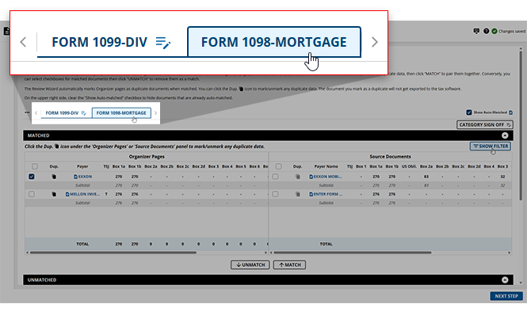
Task: Click the Organizer Pages horizontal scrollbar thumb
Action: point(113,253)
